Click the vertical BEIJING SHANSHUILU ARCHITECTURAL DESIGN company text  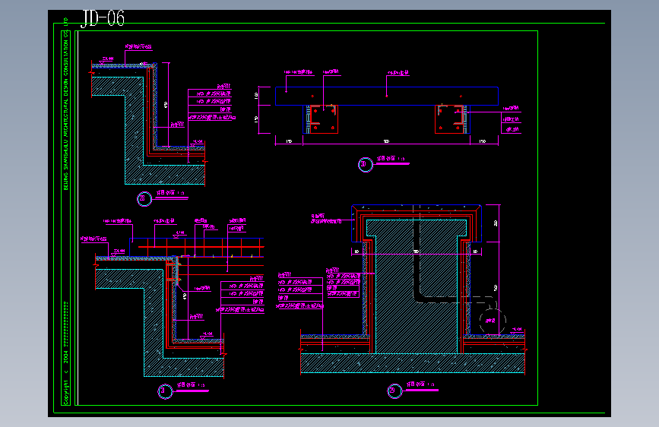65,104
